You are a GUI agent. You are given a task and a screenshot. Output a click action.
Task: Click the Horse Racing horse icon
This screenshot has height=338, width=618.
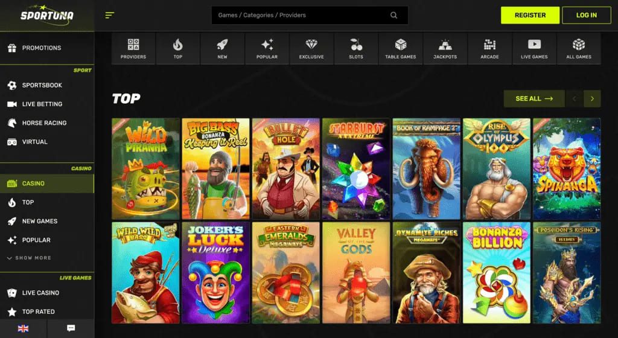point(12,123)
